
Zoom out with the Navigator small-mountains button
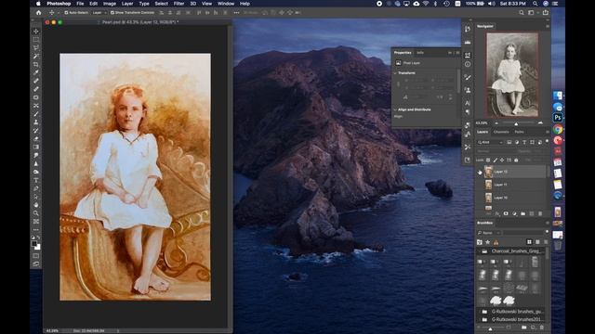[x=496, y=123]
